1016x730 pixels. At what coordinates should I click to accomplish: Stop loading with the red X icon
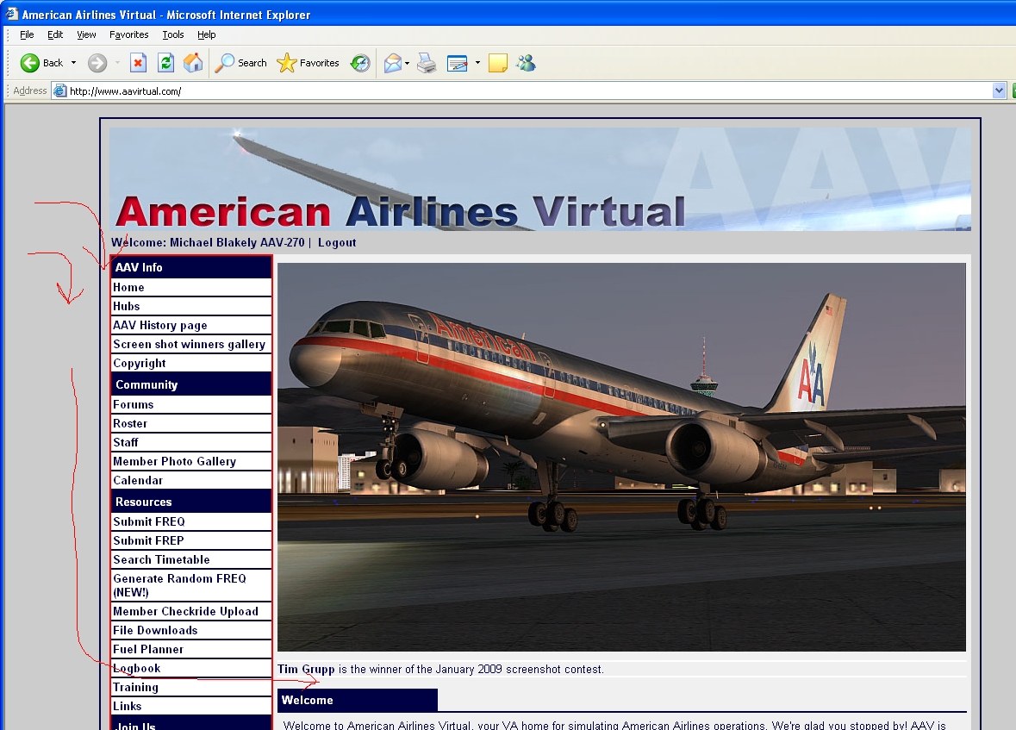[x=138, y=63]
